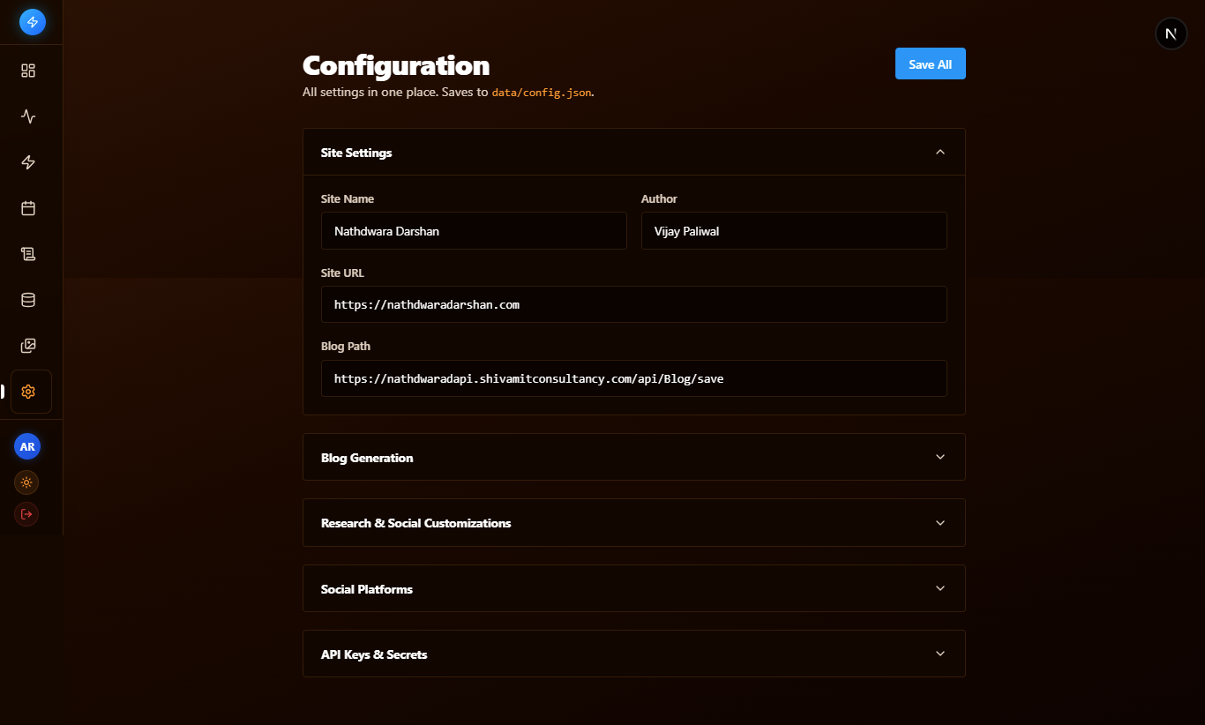
Task: Click the Save All button
Action: tap(931, 64)
